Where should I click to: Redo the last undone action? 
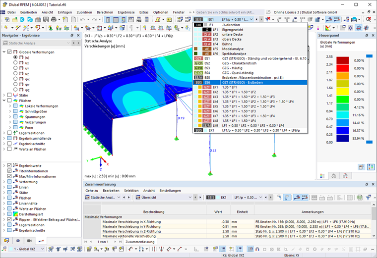pyautogui.click(x=94, y=20)
